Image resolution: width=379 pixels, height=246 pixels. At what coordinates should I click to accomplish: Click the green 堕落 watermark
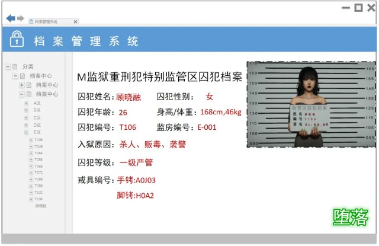tap(350, 218)
